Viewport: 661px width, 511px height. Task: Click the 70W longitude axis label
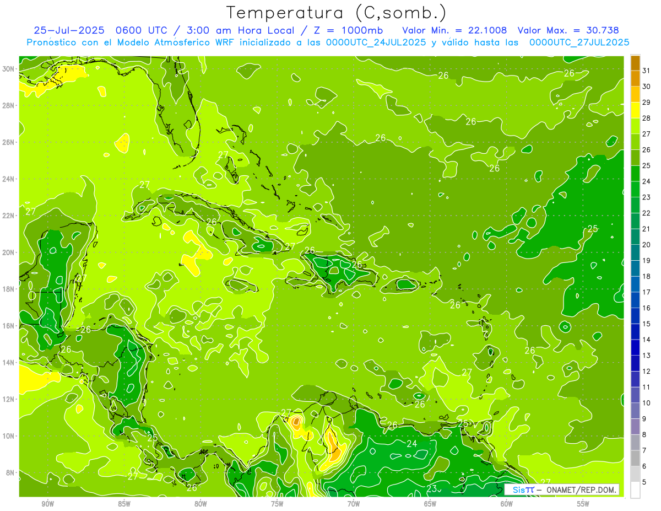[x=354, y=504]
